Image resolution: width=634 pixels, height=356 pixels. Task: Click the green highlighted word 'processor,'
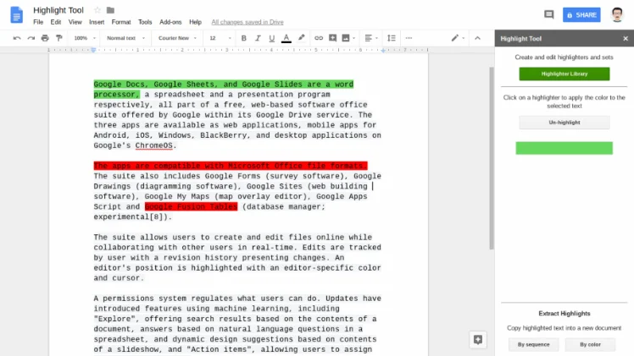click(116, 95)
